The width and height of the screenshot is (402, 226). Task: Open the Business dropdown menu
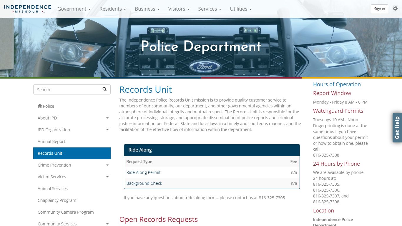point(147,9)
